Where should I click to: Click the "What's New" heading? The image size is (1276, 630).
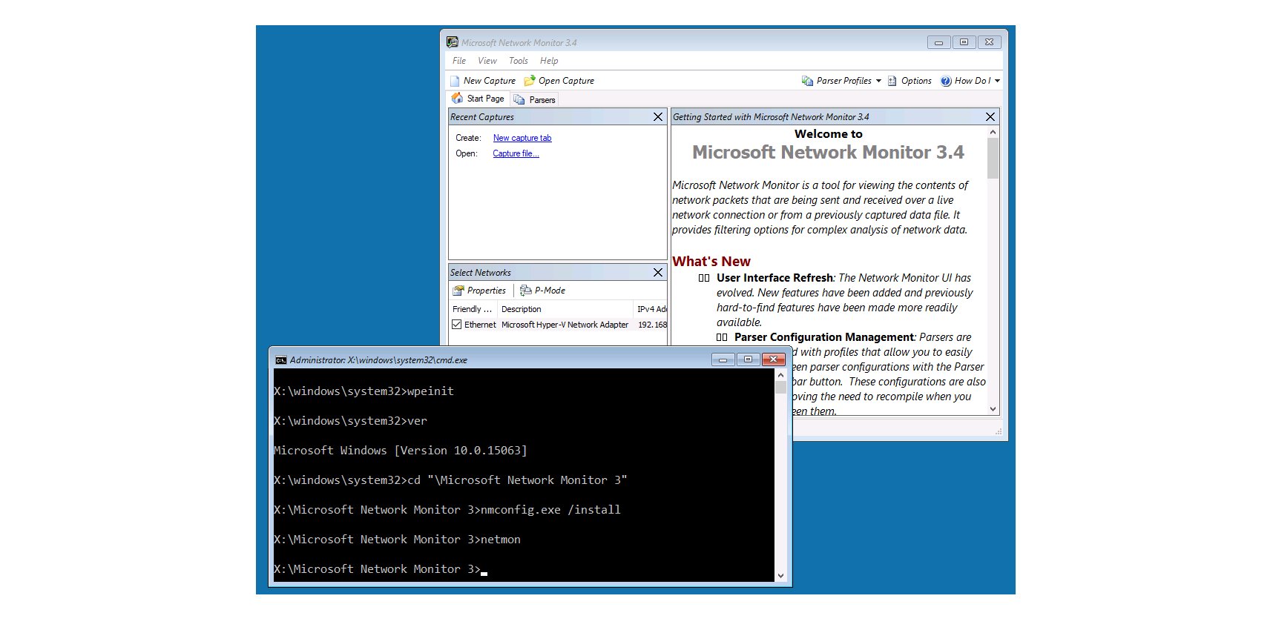point(711,262)
